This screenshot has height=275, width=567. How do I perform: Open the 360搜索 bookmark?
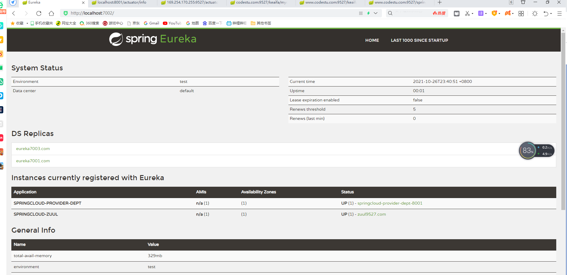coord(89,23)
